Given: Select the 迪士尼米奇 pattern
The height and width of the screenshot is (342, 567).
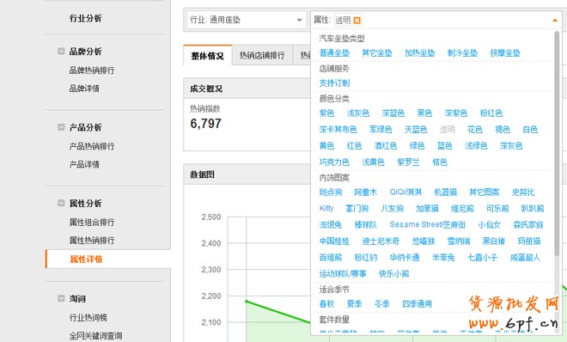Looking at the screenshot, I should [381, 241].
